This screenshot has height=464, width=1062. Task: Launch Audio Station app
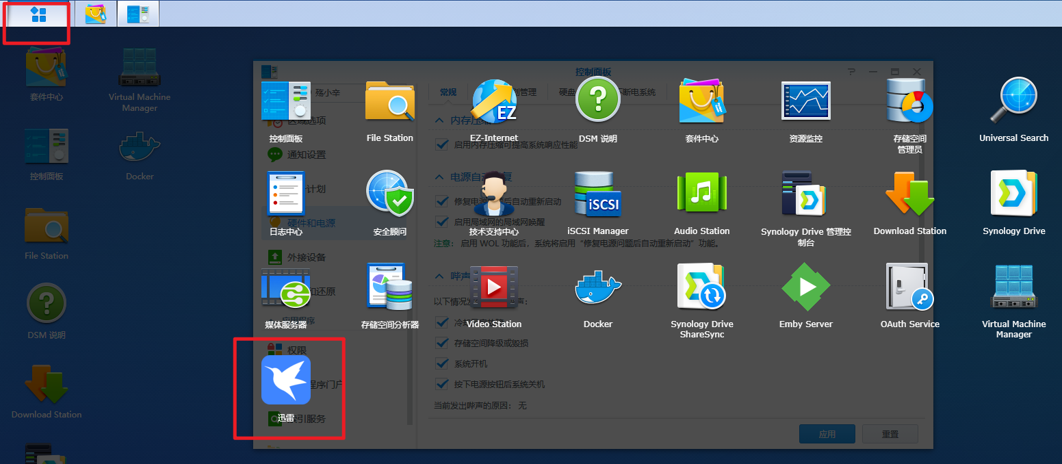pos(701,195)
